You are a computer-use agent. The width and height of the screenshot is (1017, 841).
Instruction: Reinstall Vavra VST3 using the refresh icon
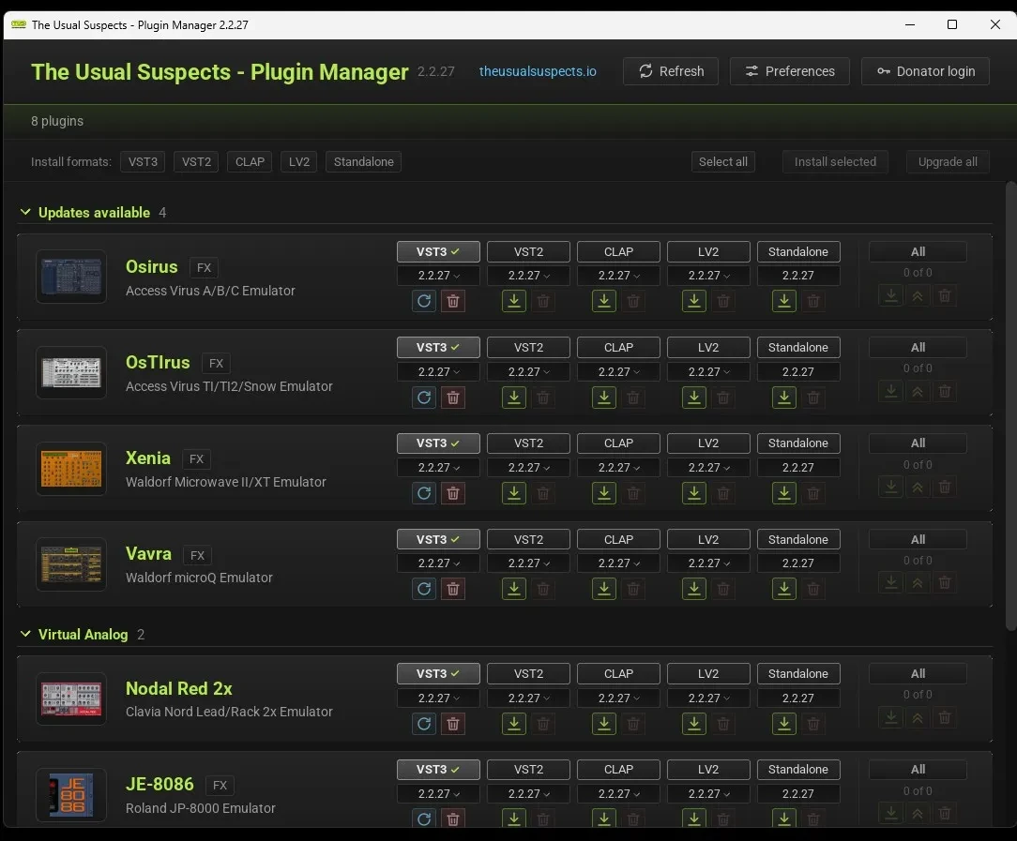point(423,588)
